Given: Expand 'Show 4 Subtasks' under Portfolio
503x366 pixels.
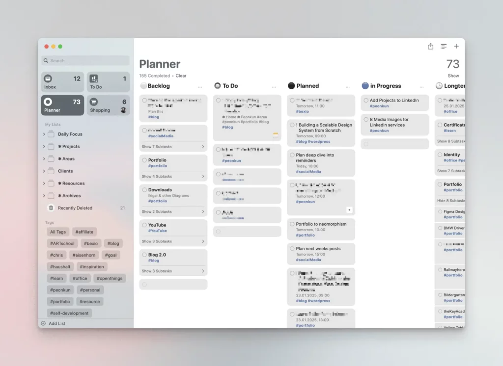Looking at the screenshot, I should click(173, 177).
